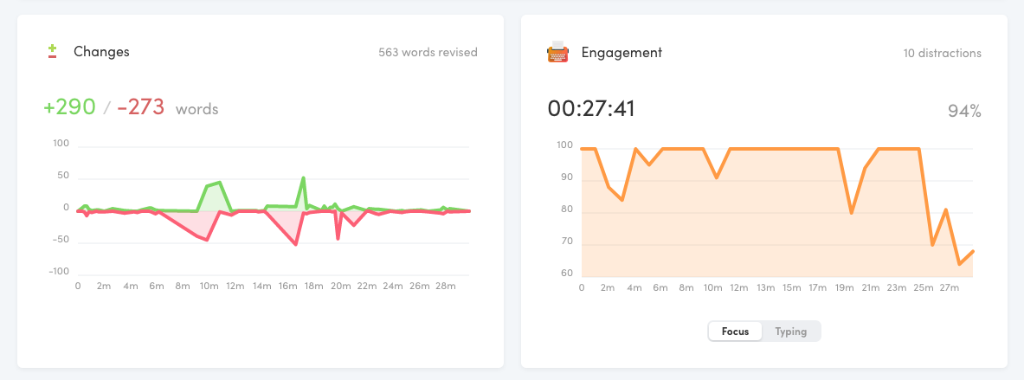The height and width of the screenshot is (380, 1024).
Task: Click the 94% focus score
Action: coord(963,111)
